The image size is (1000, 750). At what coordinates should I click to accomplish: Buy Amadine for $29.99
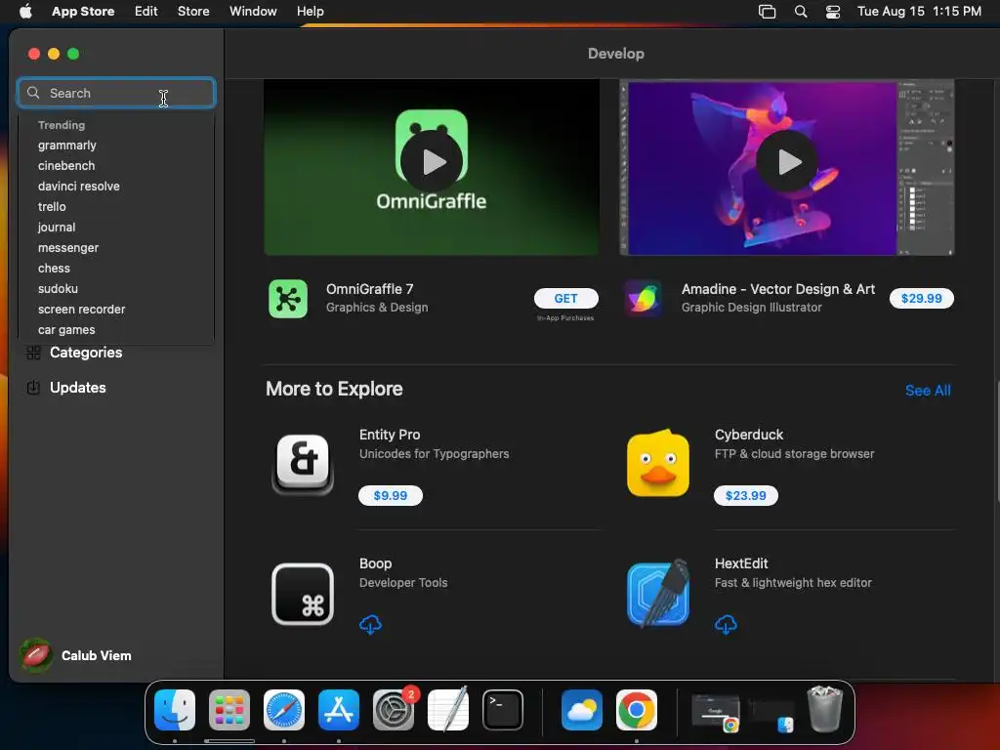coord(922,298)
